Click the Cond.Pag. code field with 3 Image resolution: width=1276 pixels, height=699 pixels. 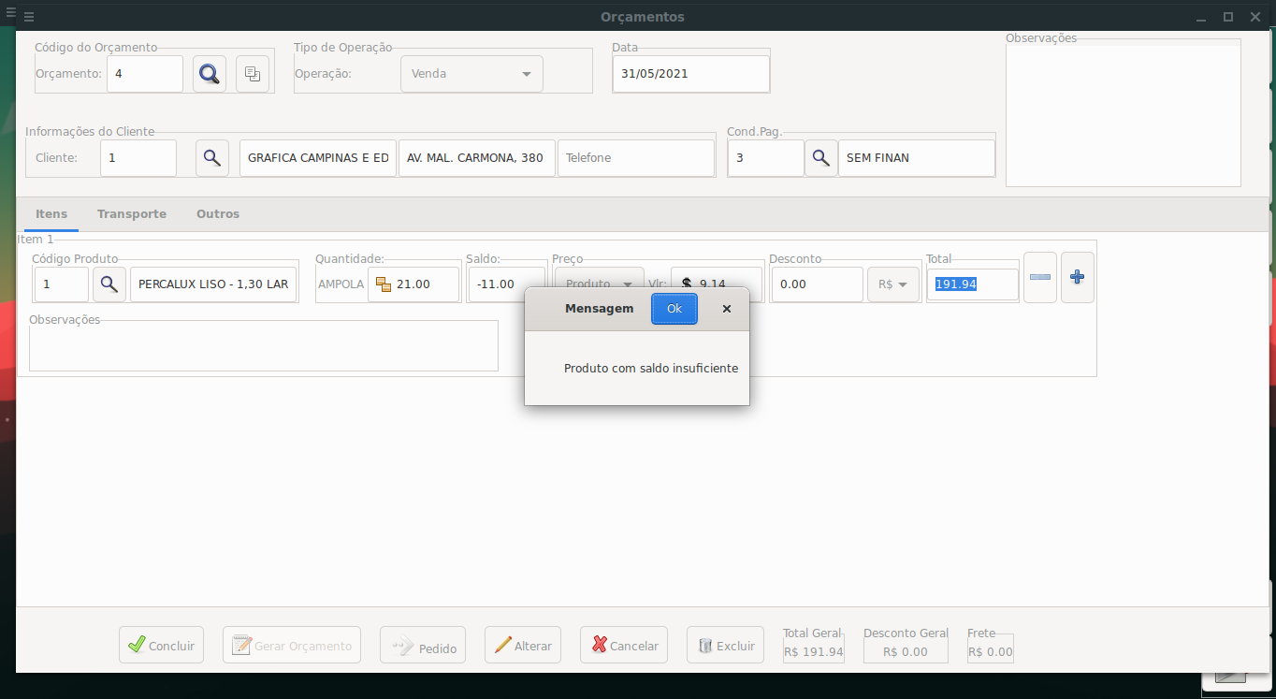click(766, 158)
